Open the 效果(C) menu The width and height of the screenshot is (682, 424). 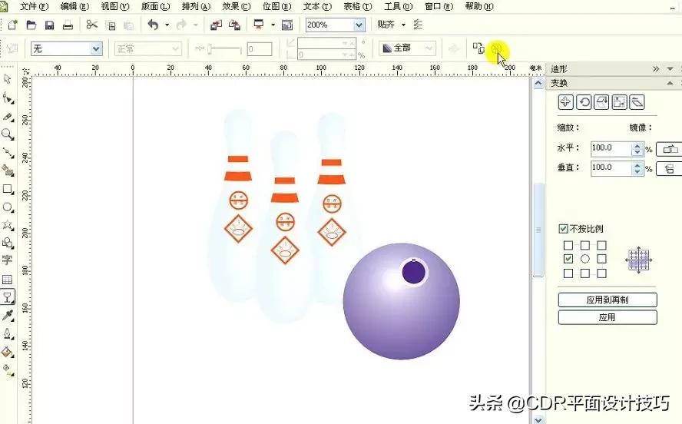(x=237, y=6)
